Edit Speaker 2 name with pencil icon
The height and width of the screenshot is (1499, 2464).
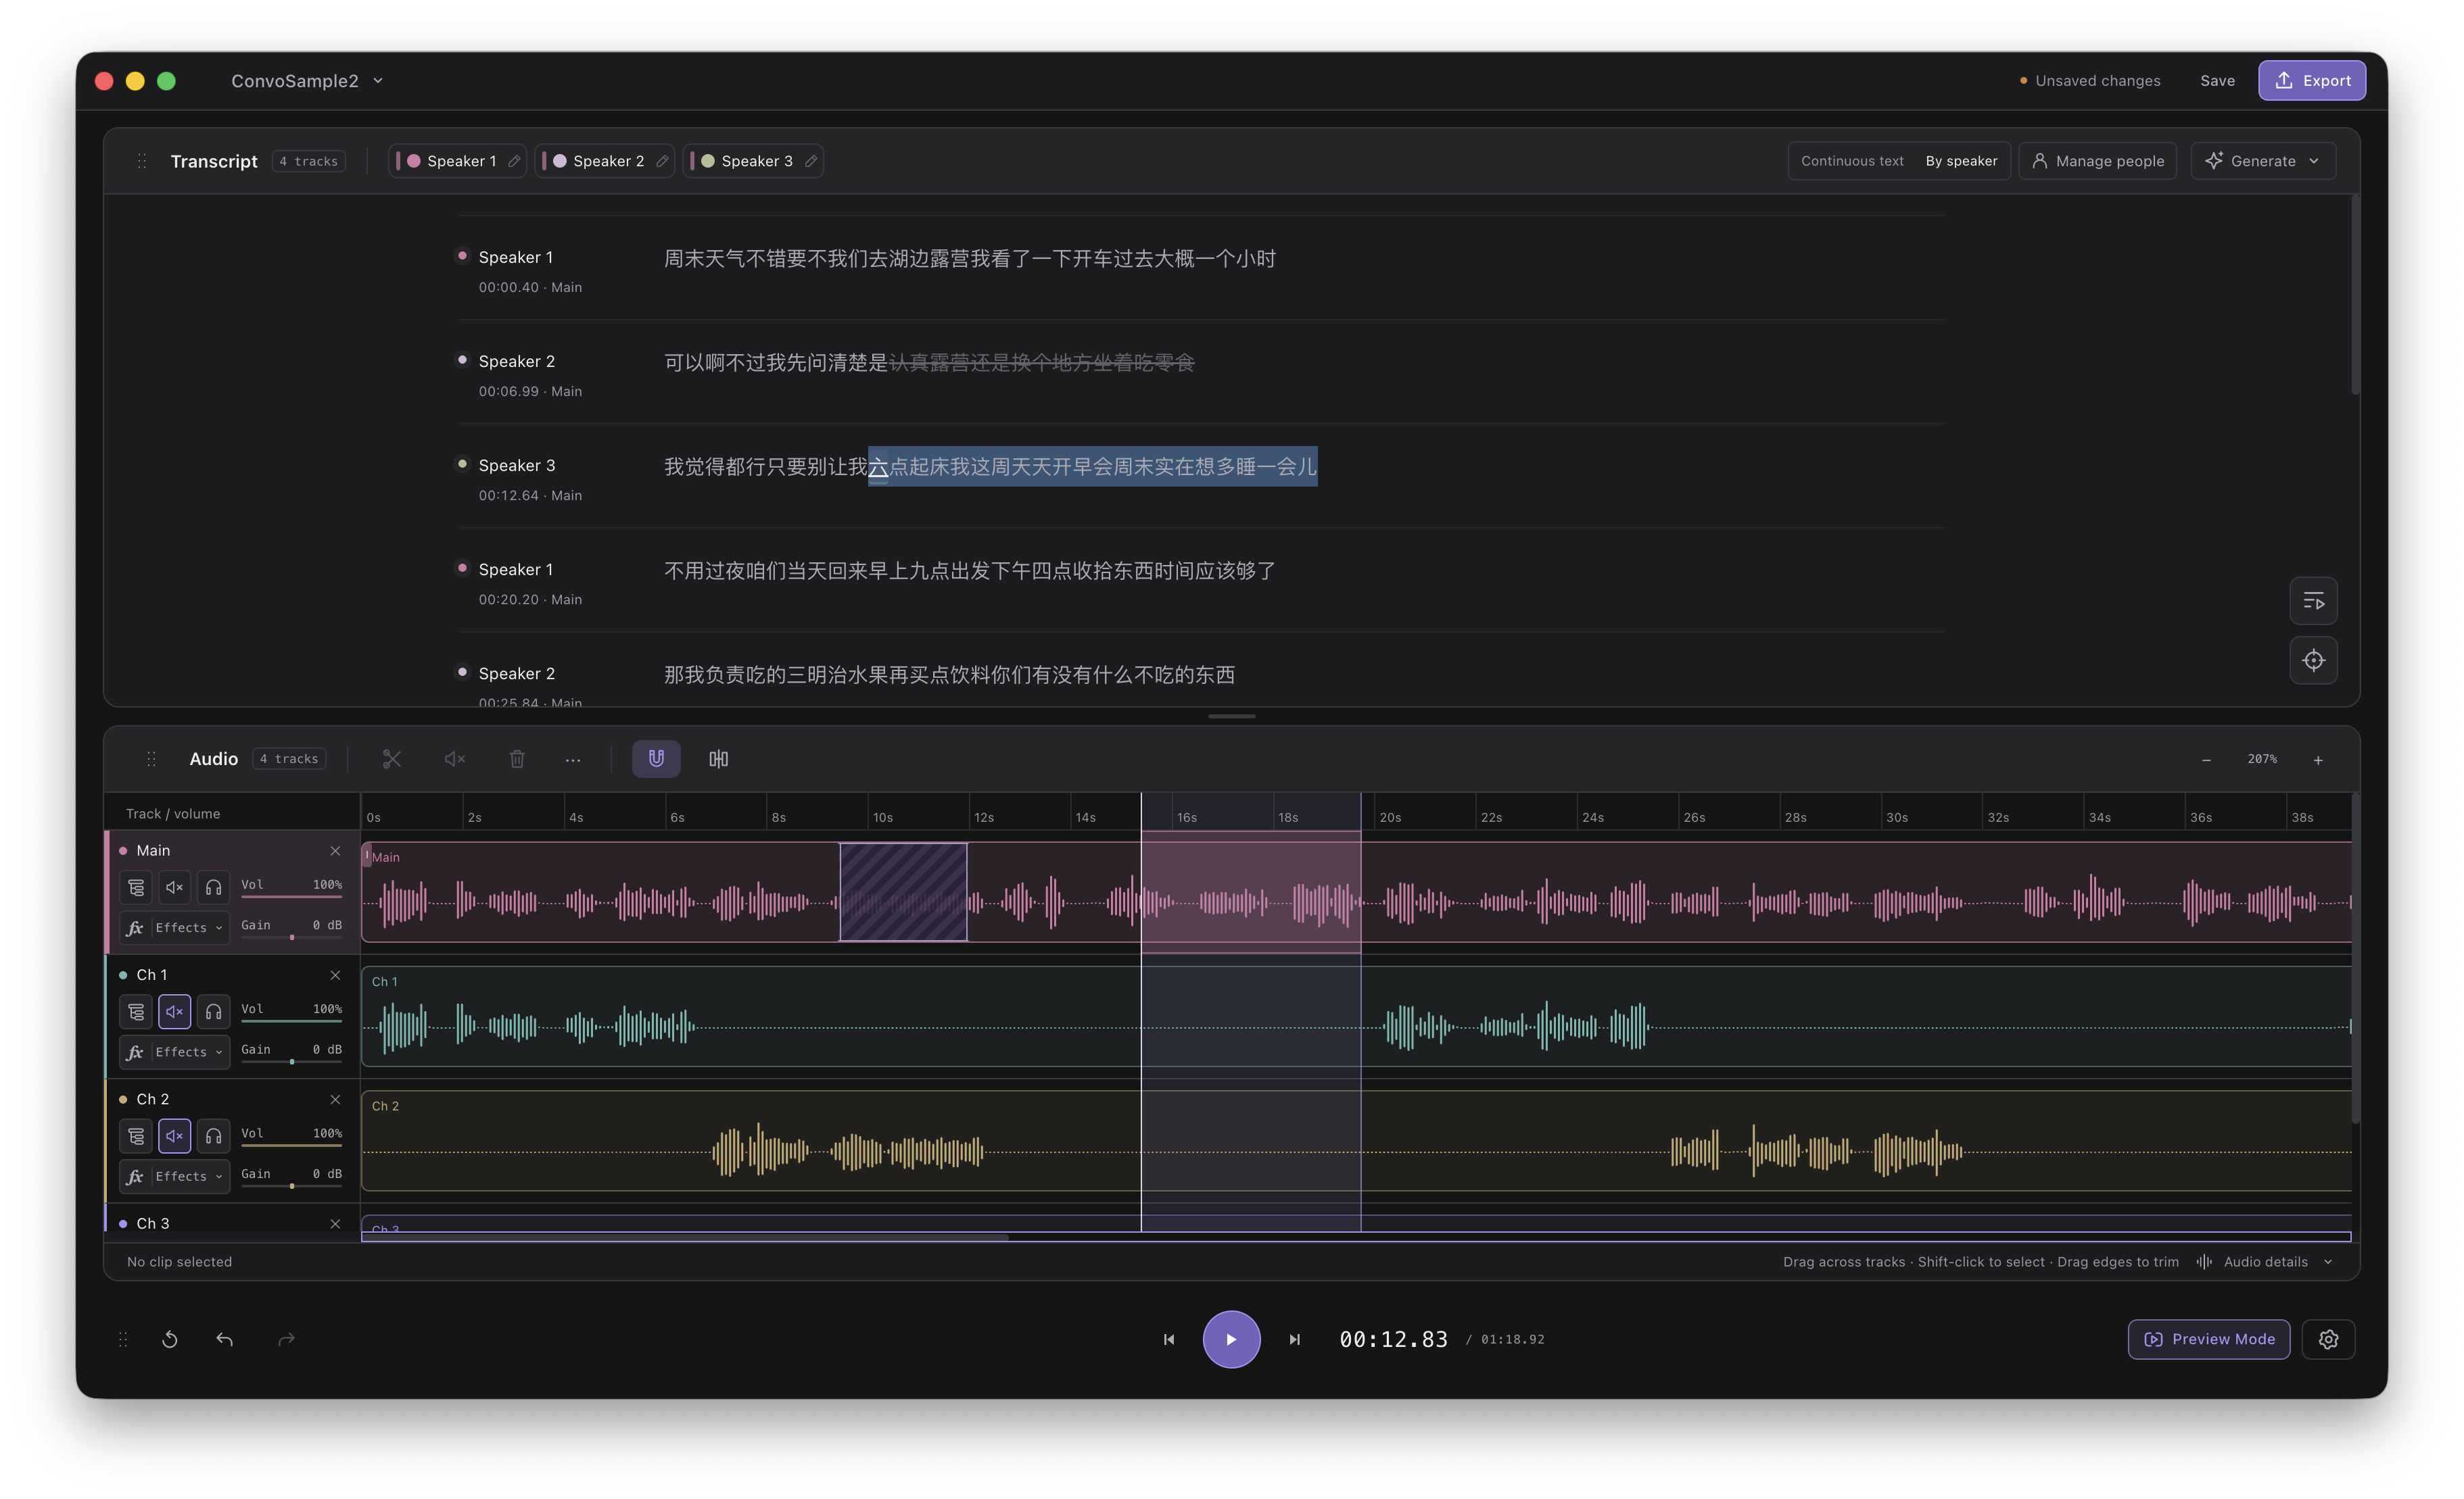[661, 161]
